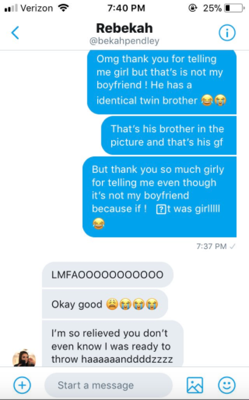
Task: Tap the Wi-Fi status icon
Action: click(x=63, y=8)
